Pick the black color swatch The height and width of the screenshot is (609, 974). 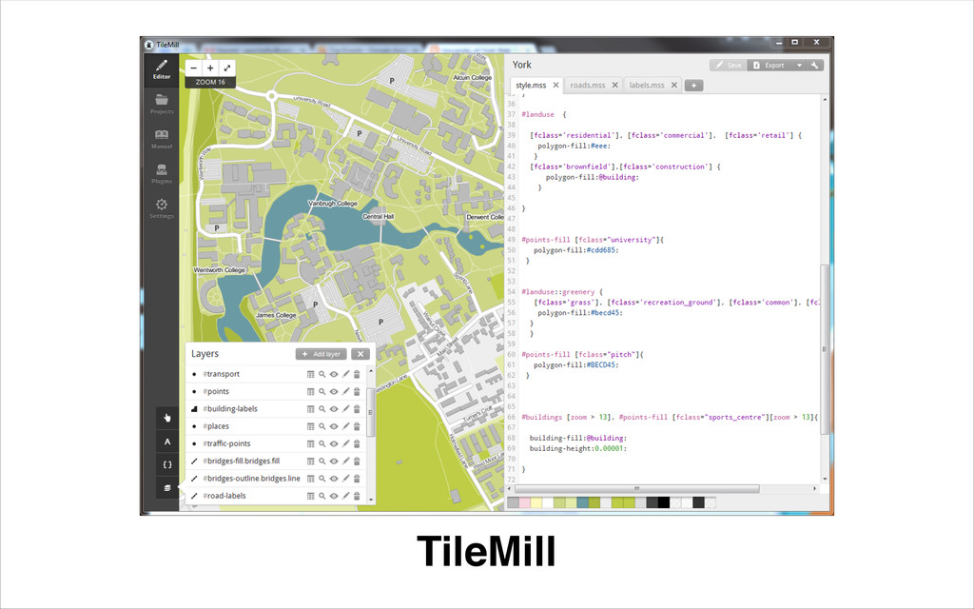point(664,502)
